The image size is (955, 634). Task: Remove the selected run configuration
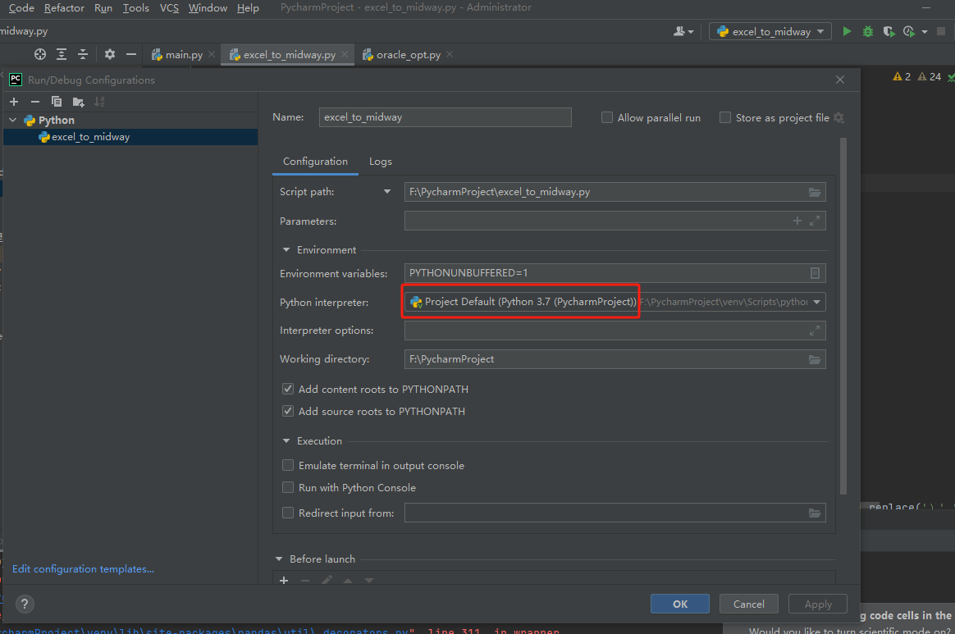click(34, 101)
